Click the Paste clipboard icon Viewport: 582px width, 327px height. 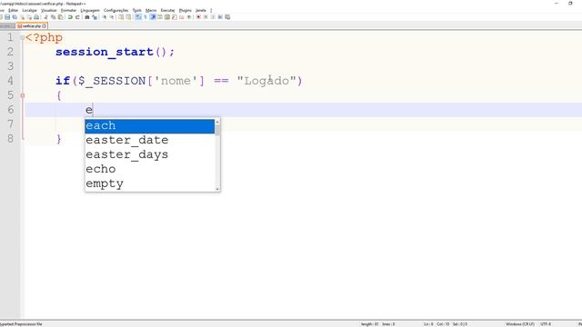61,17
